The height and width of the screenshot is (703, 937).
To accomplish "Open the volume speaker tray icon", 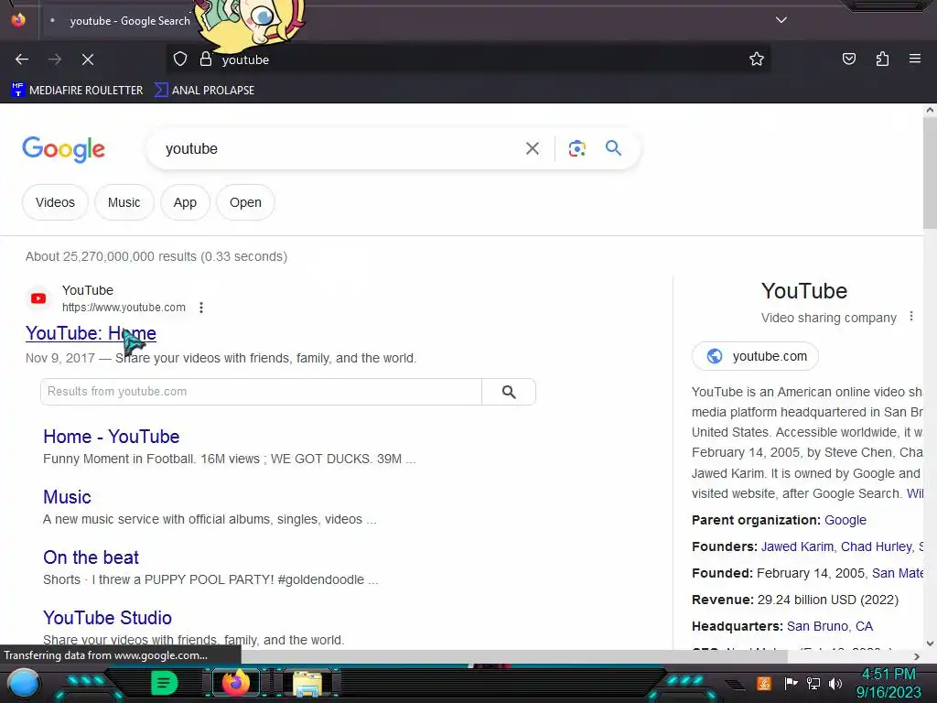I will [835, 683].
